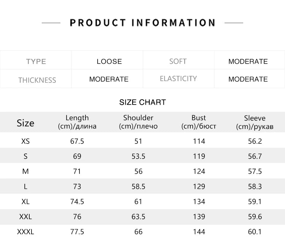Viewport: 285px width, 249px height.
Task: Select the 59.1 sleeve value for XL
Action: pos(255,202)
